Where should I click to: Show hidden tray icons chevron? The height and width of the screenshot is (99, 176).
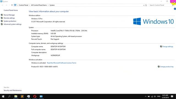[x=145, y=97]
